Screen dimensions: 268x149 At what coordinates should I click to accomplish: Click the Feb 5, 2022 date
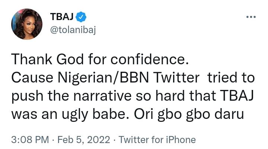(83, 140)
